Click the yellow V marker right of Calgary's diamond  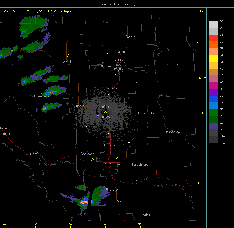116,158
